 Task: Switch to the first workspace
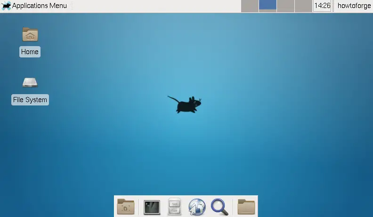[250, 6]
